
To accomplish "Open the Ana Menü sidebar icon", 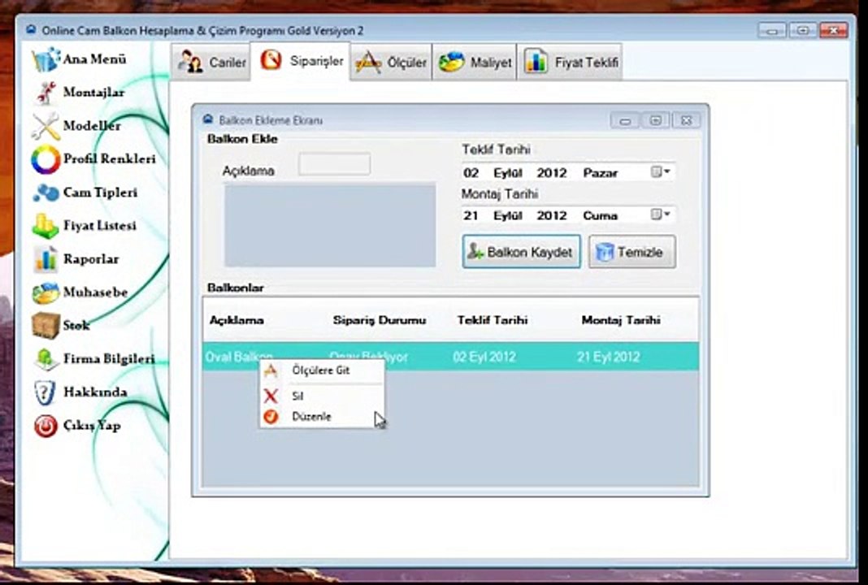I will (46, 59).
